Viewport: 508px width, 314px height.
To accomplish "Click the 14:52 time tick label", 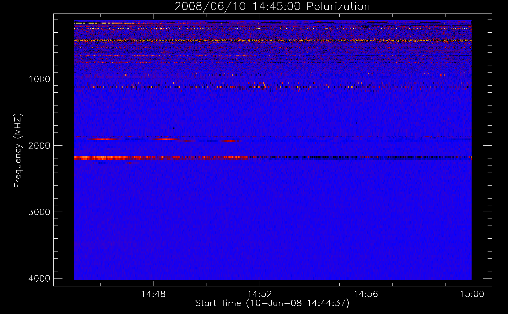I will click(x=259, y=294).
